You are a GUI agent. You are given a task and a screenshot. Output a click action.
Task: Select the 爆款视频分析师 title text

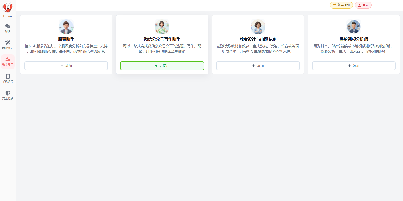click(x=354, y=39)
